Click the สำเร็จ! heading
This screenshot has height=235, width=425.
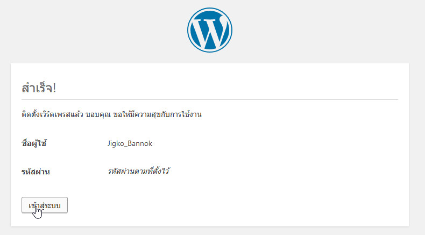tap(39, 88)
